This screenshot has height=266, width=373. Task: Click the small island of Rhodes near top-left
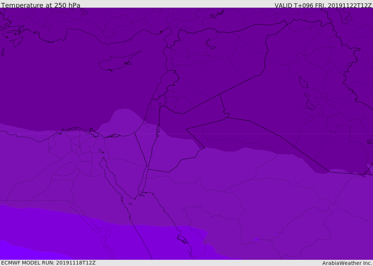17,41
